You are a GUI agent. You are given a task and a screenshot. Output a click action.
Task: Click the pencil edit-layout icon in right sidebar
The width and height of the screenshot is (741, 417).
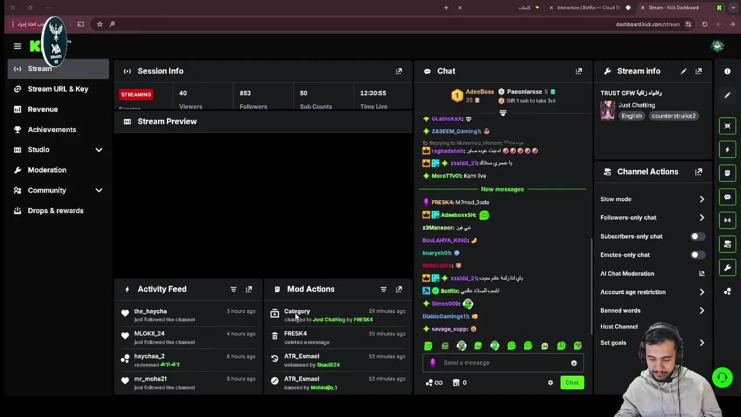tap(728, 95)
